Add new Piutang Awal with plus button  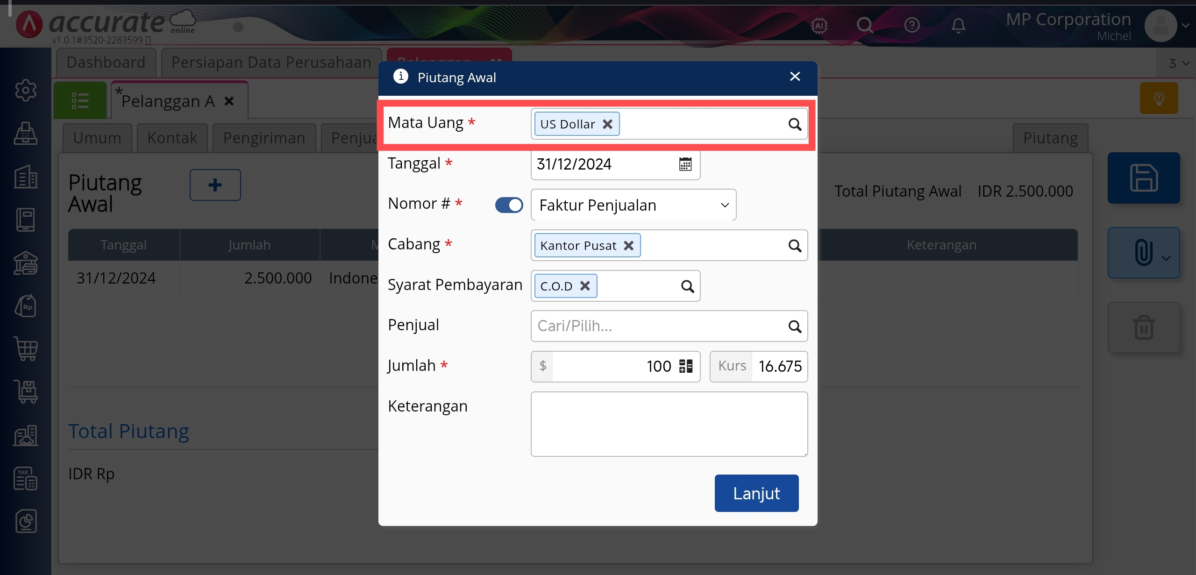pyautogui.click(x=215, y=185)
